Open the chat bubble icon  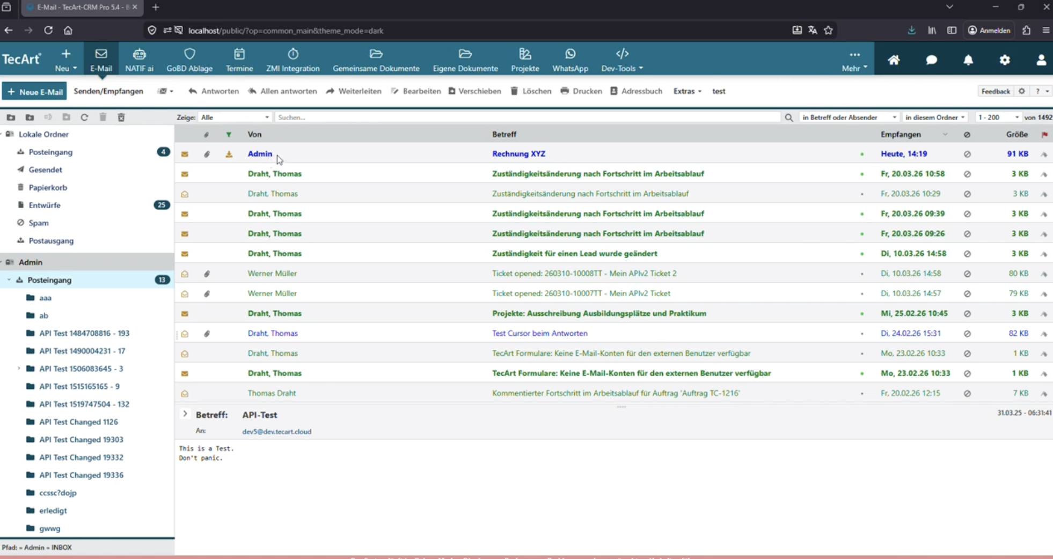[x=931, y=60]
